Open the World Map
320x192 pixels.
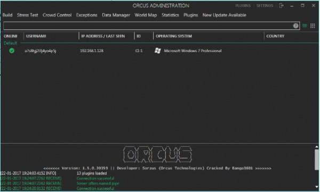(146, 15)
